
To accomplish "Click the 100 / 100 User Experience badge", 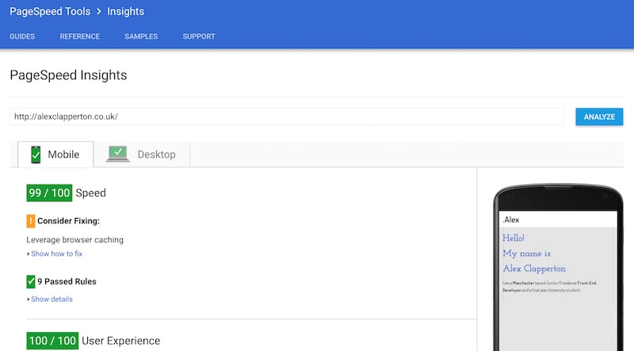I will (52, 341).
